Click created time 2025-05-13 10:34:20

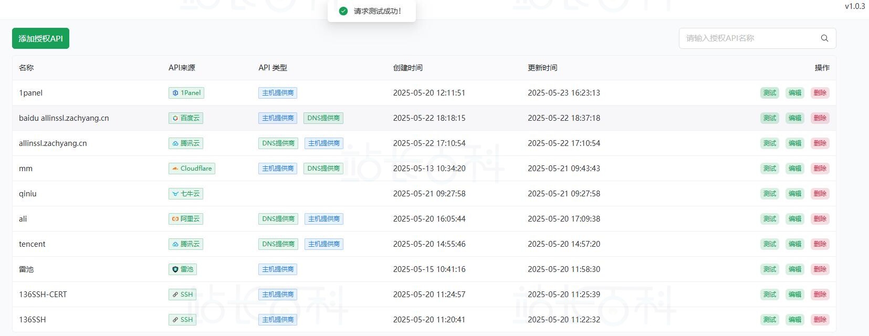pyautogui.click(x=430, y=169)
